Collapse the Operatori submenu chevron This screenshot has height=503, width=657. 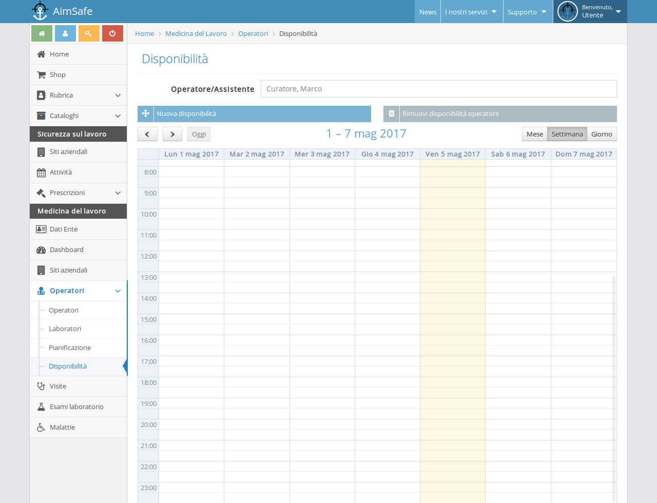click(118, 291)
